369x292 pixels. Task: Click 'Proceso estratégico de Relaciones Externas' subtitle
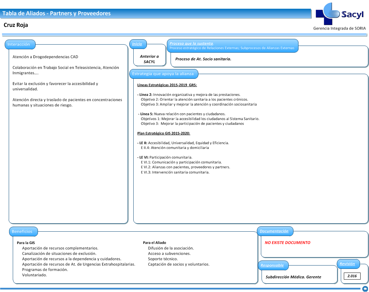232,48
